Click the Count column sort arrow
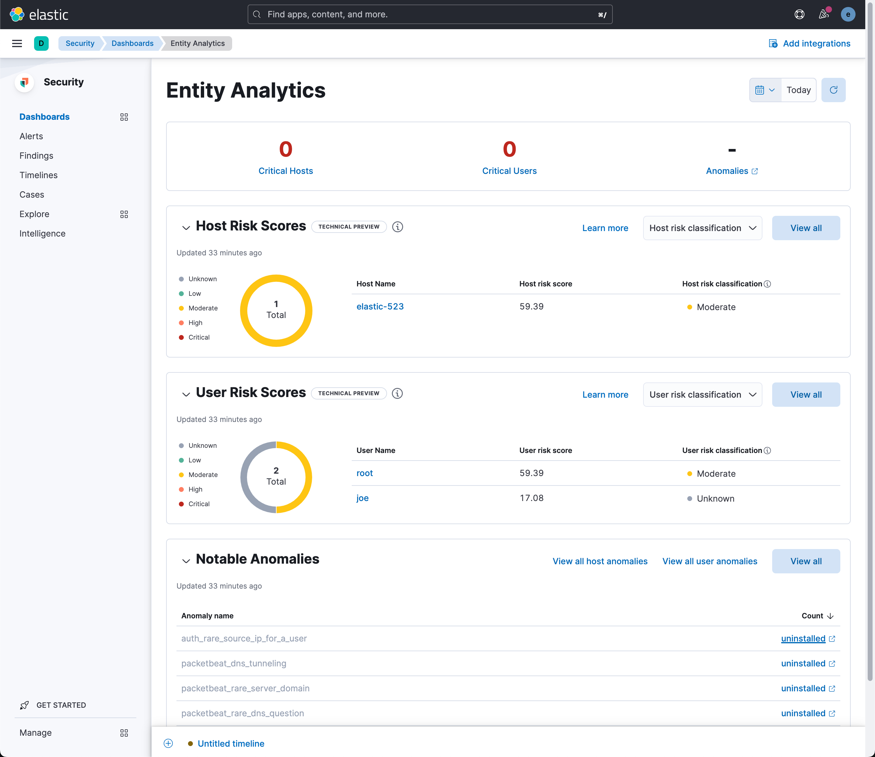 point(830,616)
